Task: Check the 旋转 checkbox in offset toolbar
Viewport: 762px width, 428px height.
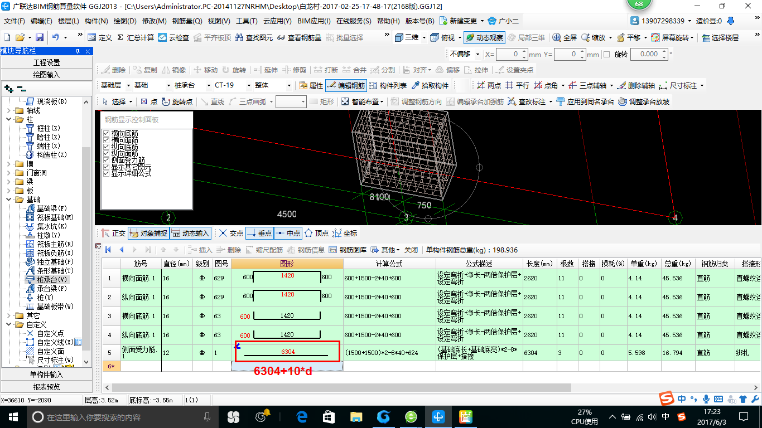Action: [x=607, y=54]
